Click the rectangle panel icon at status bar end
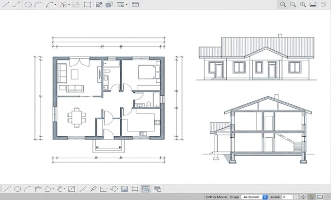Image resolution: width=331 pixels, height=200 pixels. coord(320,197)
